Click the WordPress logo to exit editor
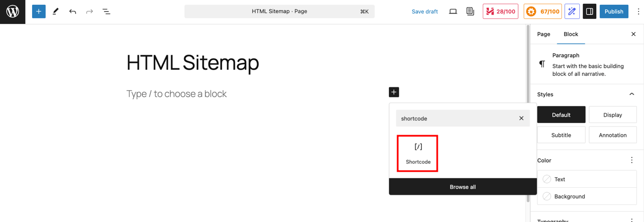644x222 pixels. 13,12
